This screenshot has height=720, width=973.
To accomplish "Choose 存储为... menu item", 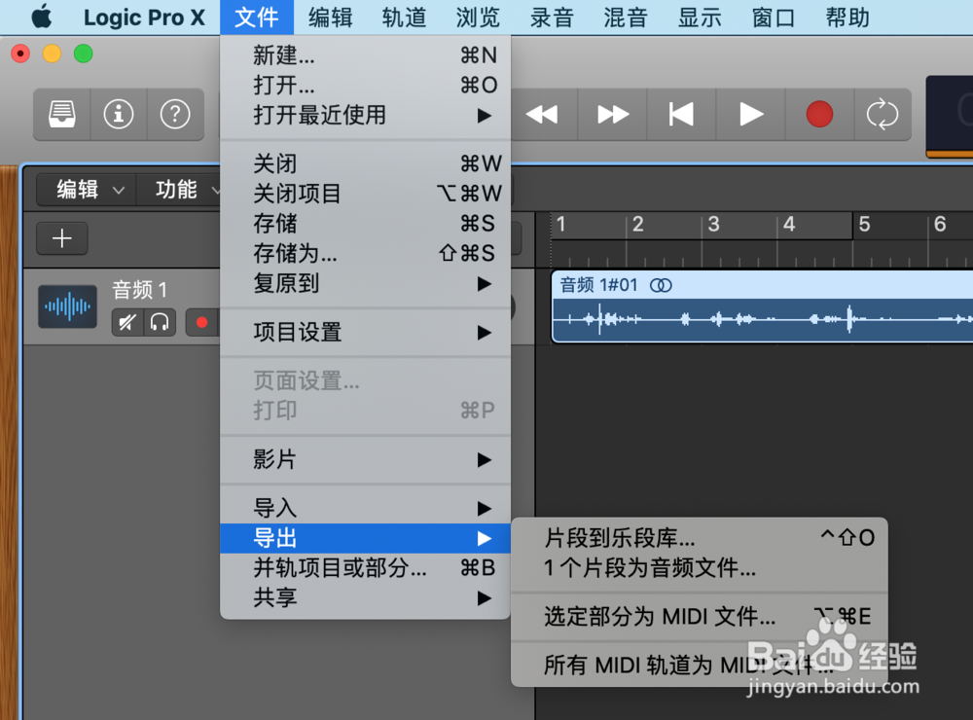I will (x=366, y=253).
